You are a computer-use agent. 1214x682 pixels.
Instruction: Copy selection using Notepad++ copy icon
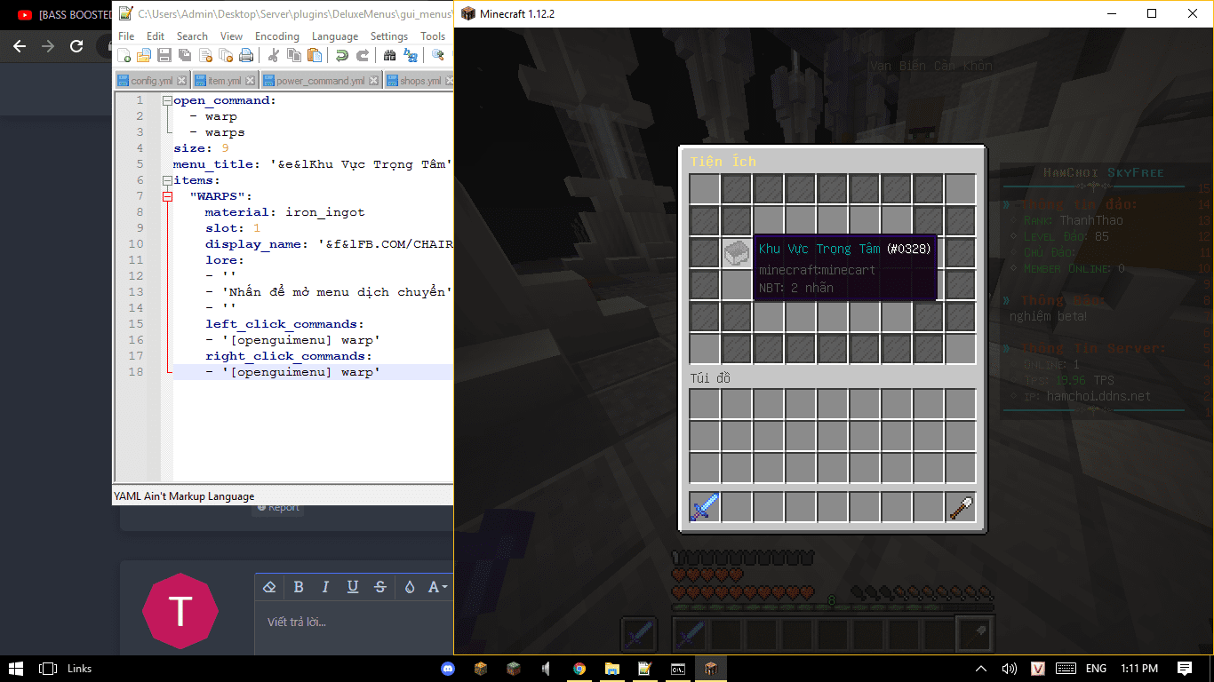pos(294,56)
